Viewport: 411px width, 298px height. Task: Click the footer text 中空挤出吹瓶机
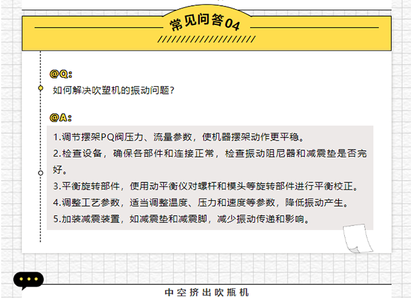point(205,292)
